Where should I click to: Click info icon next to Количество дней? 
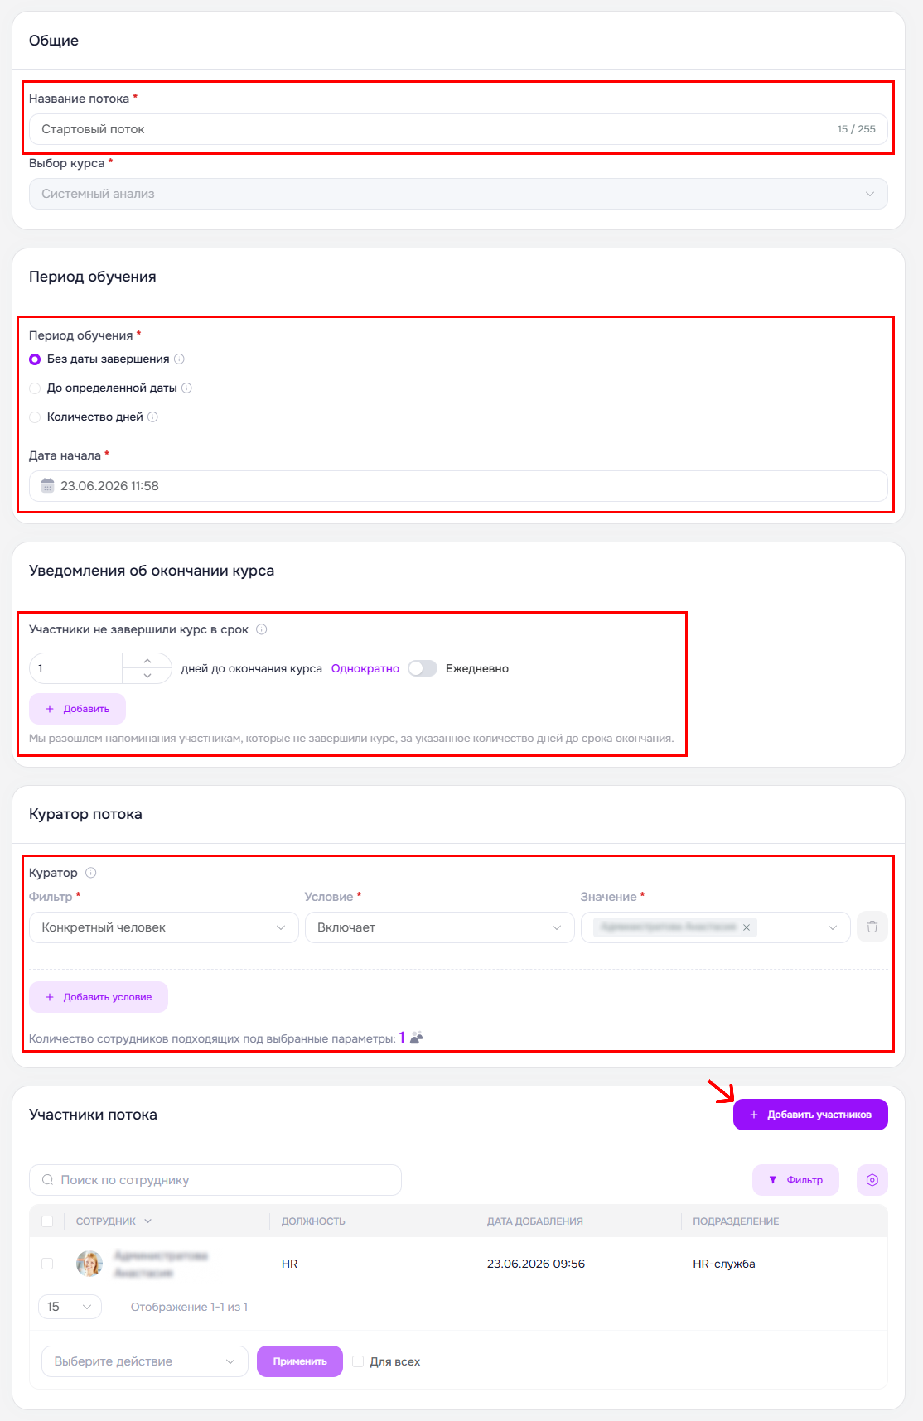tap(153, 417)
